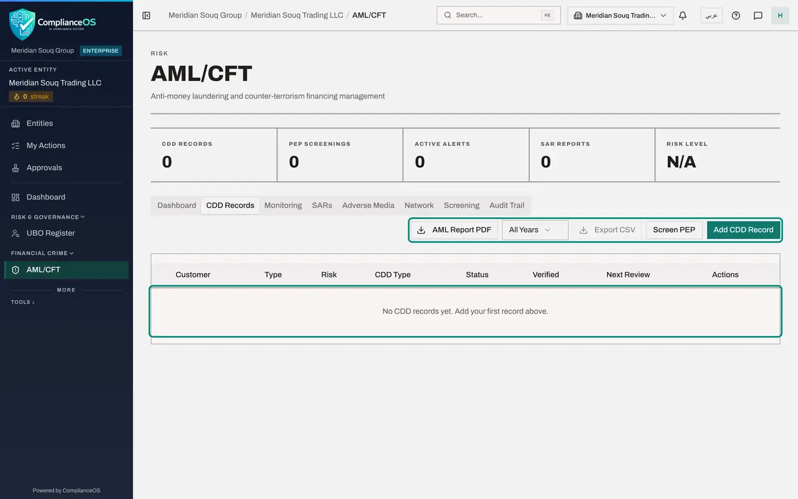
Task: Select the CDD Records tab
Action: [x=230, y=205]
